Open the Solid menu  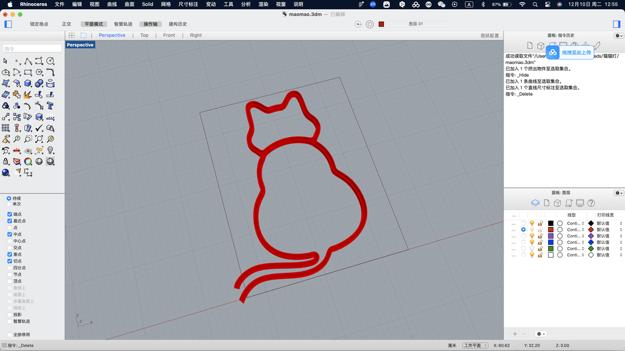(148, 4)
